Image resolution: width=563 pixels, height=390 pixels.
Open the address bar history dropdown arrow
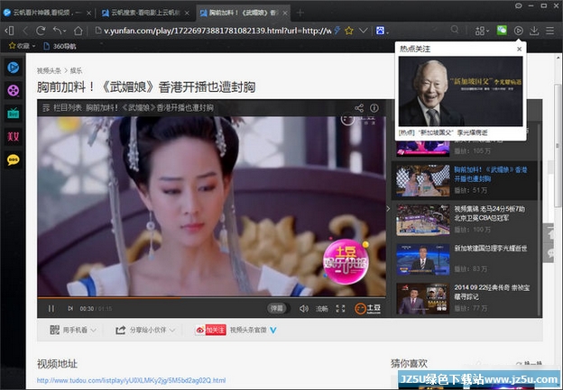(364, 31)
